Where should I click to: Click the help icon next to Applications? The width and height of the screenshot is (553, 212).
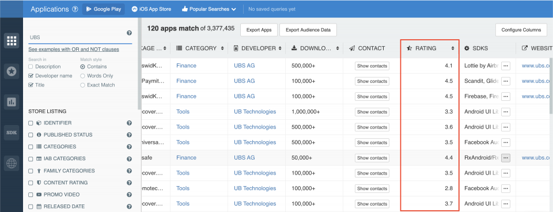click(75, 9)
